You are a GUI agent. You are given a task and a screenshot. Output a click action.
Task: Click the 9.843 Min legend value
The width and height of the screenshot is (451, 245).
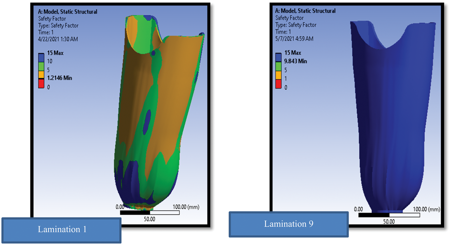[x=295, y=61]
